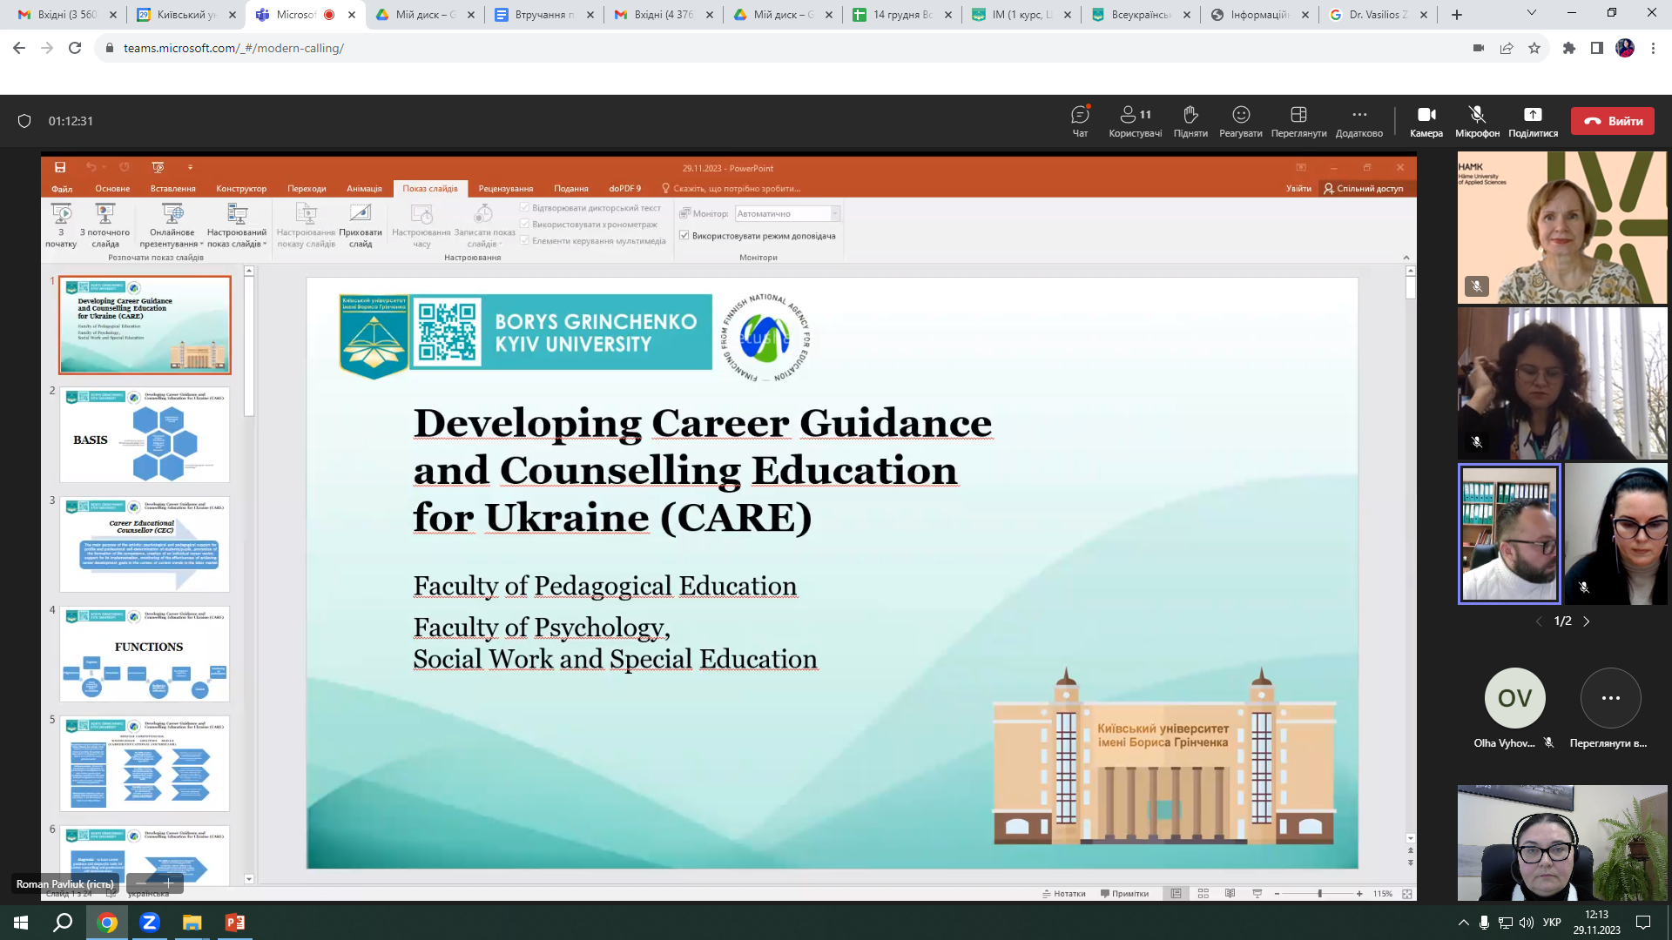The width and height of the screenshot is (1672, 940).
Task: Open Windows Start menu
Action: pyautogui.click(x=21, y=923)
